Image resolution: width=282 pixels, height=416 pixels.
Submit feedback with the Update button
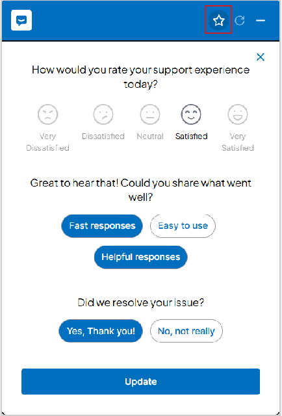pos(140,382)
